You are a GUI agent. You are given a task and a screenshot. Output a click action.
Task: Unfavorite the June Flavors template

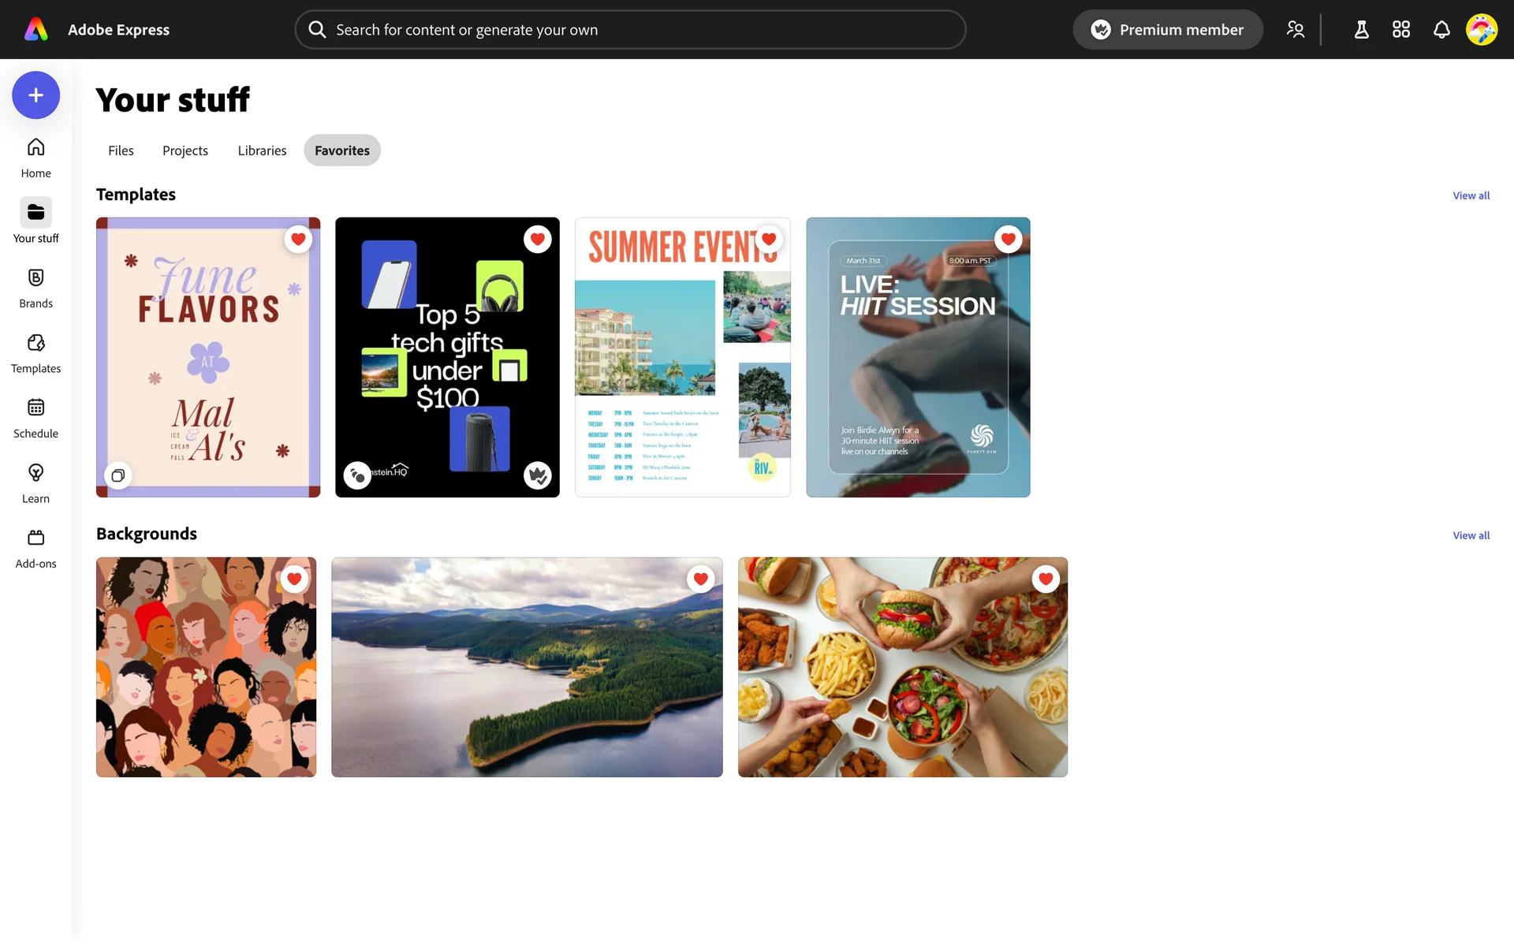(x=298, y=239)
